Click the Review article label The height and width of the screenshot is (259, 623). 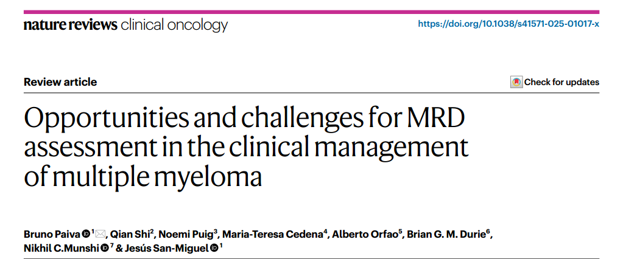click(x=60, y=82)
